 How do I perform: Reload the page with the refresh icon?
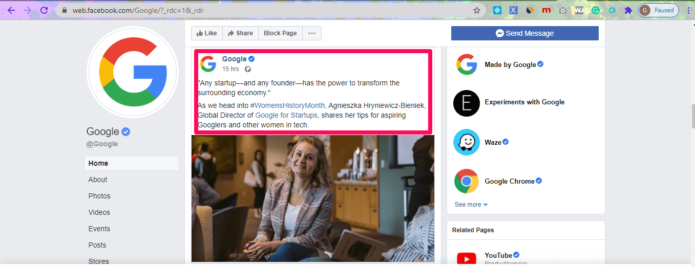pyautogui.click(x=44, y=10)
